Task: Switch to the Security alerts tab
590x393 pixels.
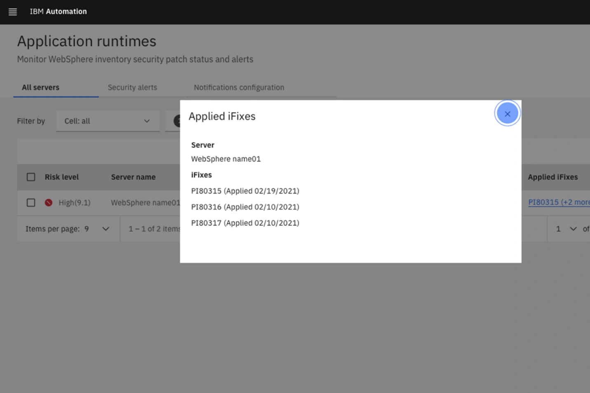Action: pos(132,87)
